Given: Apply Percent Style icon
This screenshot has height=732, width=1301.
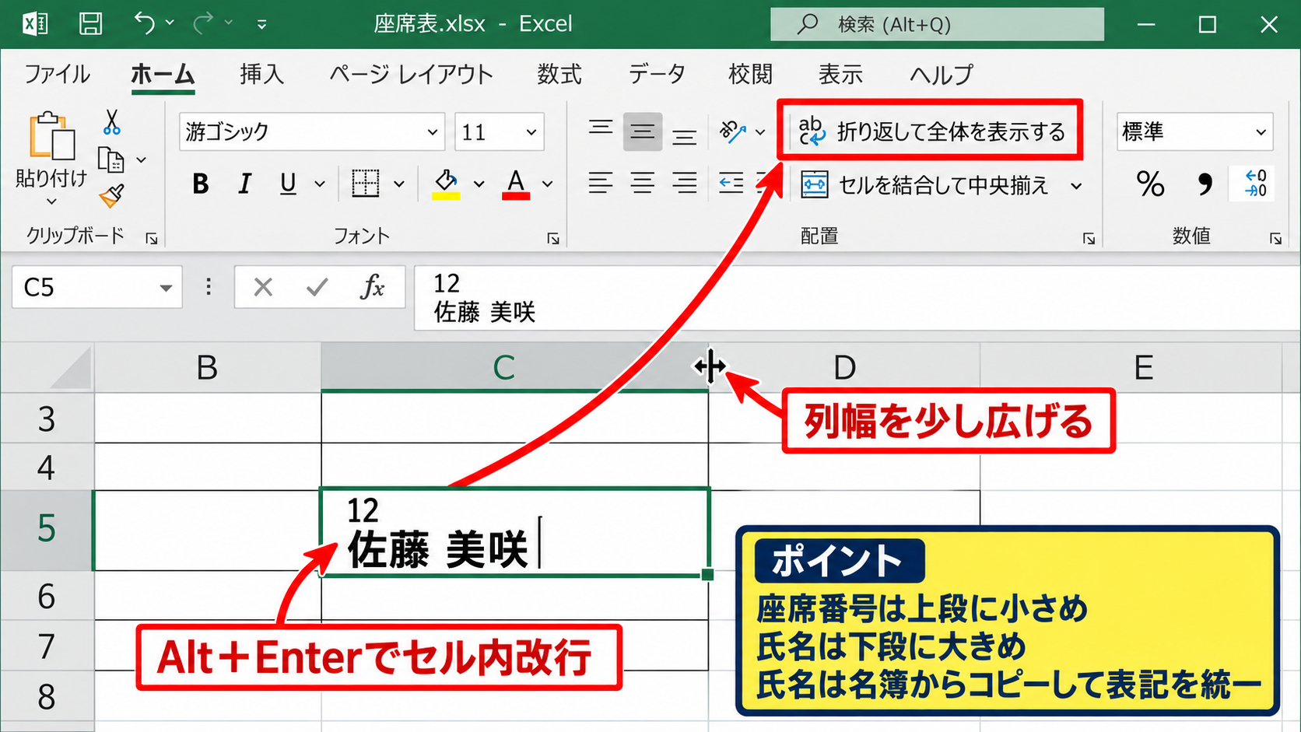Looking at the screenshot, I should coord(1150,184).
